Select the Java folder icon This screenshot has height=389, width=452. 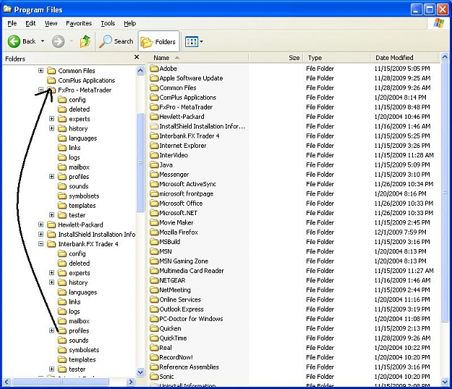tap(154, 164)
